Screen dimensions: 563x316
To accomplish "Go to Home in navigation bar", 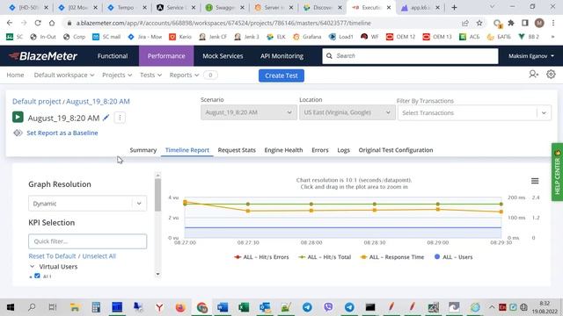I will click(15, 75).
